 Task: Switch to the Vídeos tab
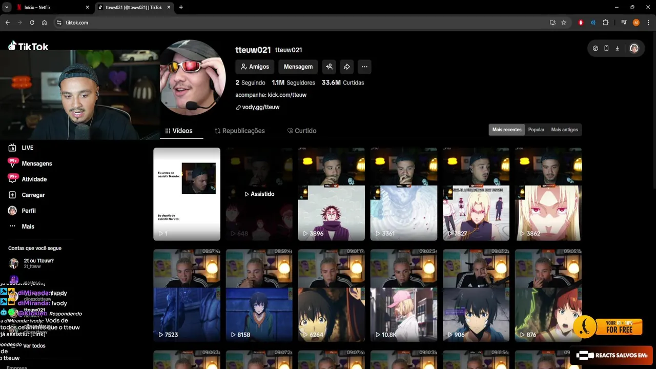179,131
